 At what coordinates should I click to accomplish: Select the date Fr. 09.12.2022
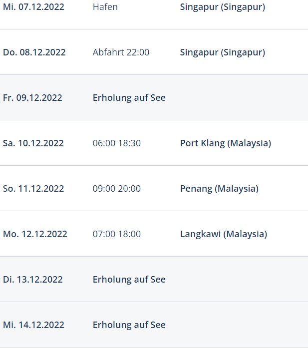(x=32, y=98)
